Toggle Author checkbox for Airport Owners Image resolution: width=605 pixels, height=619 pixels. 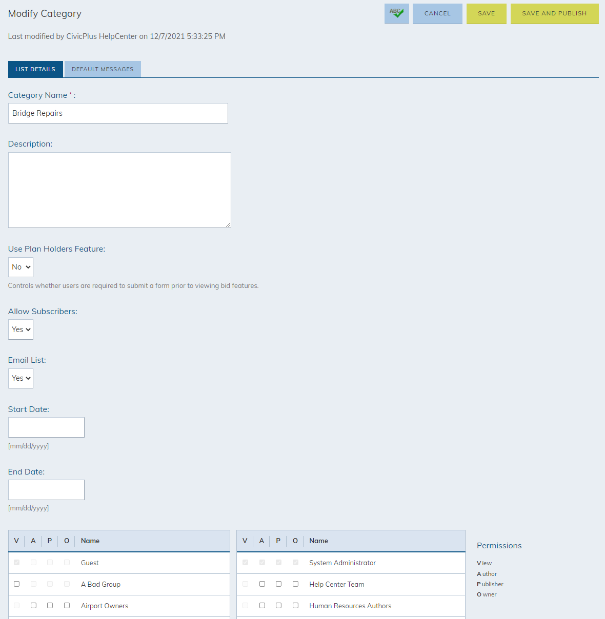tap(33, 606)
